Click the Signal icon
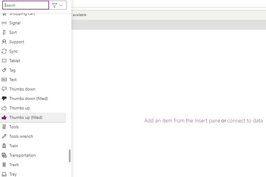 tap(4, 23)
